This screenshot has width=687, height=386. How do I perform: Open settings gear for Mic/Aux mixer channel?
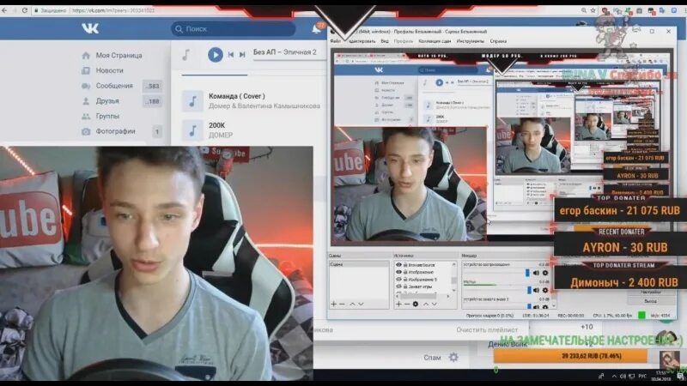tap(545, 290)
